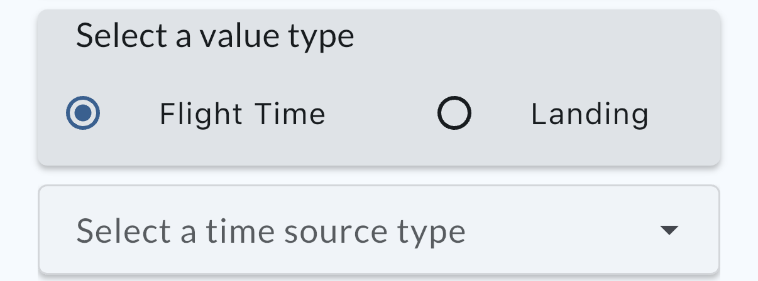Expand the time source list via caret icon

coord(670,230)
